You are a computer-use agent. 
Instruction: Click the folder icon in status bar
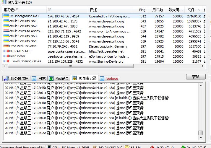[x=127, y=147]
